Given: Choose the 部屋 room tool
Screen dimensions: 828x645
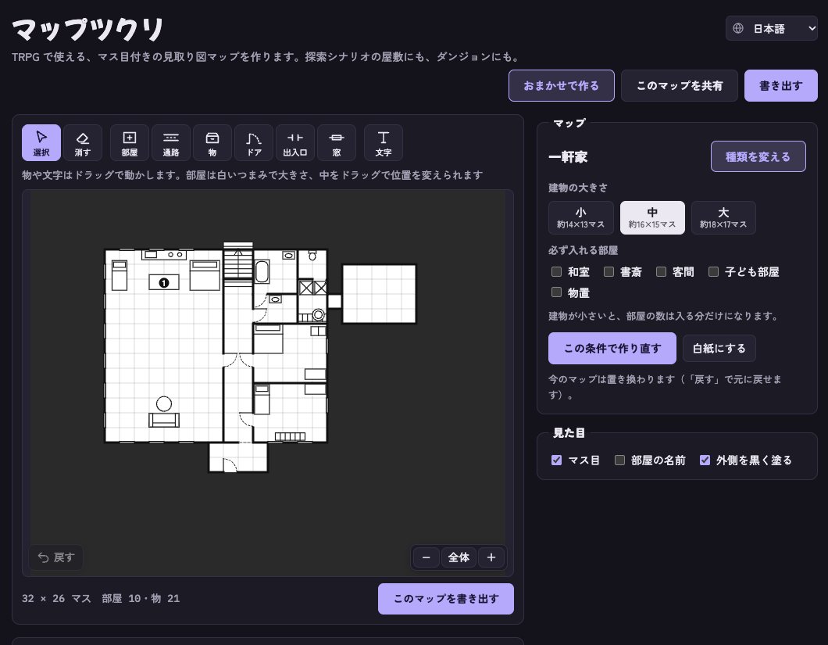Looking at the screenshot, I should pos(130,143).
